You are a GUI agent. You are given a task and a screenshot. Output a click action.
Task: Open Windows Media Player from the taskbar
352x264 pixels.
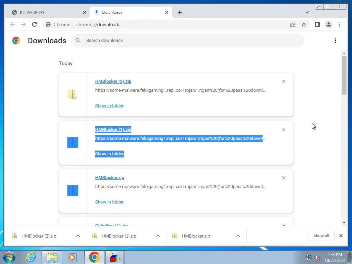tap(73, 257)
